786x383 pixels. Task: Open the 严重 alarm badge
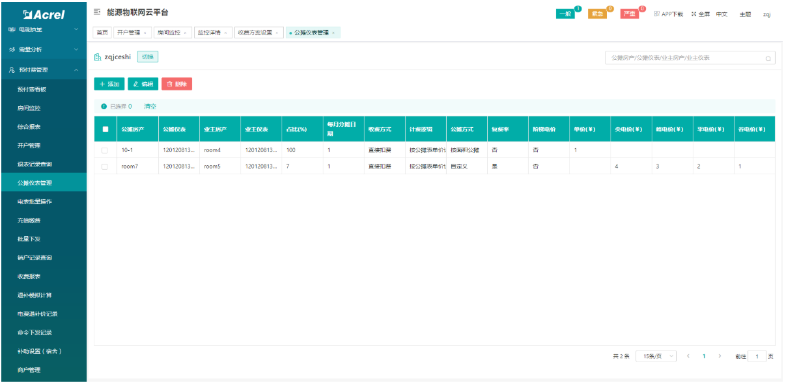629,14
